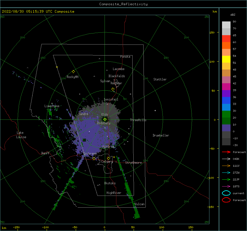Click the Lake Louise label

21,135
